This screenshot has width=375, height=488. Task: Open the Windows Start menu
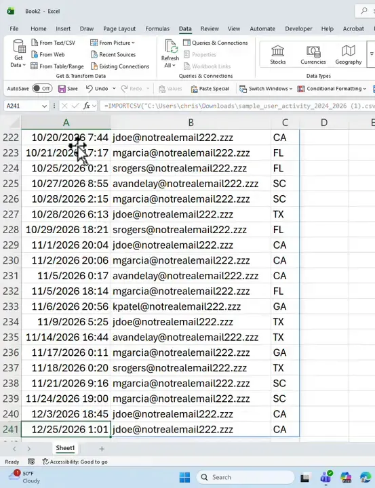[184, 477]
